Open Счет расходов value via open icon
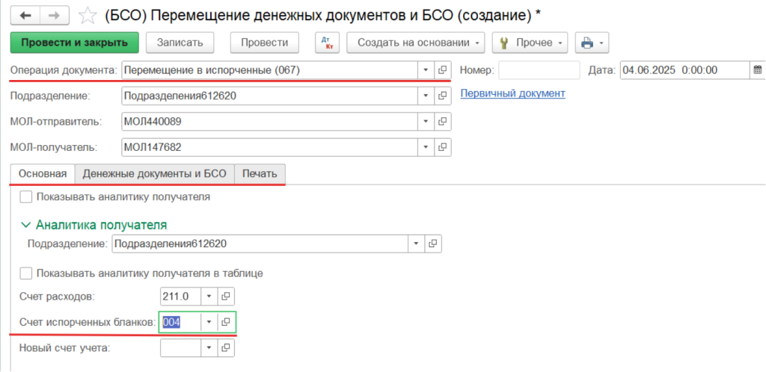766x372 pixels. pos(226,296)
